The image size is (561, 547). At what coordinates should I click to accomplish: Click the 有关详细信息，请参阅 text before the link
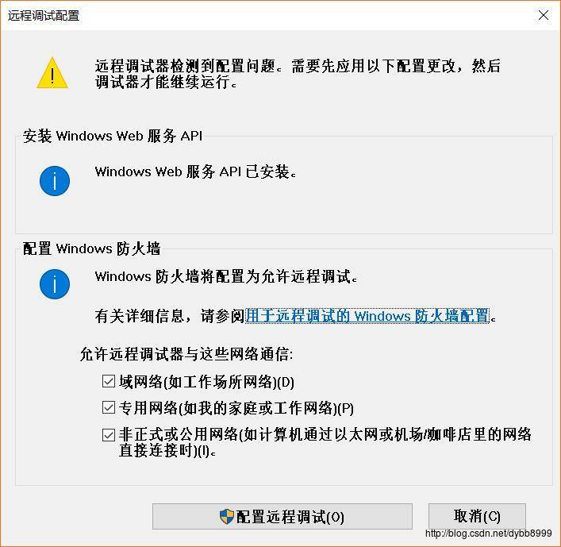(170, 316)
